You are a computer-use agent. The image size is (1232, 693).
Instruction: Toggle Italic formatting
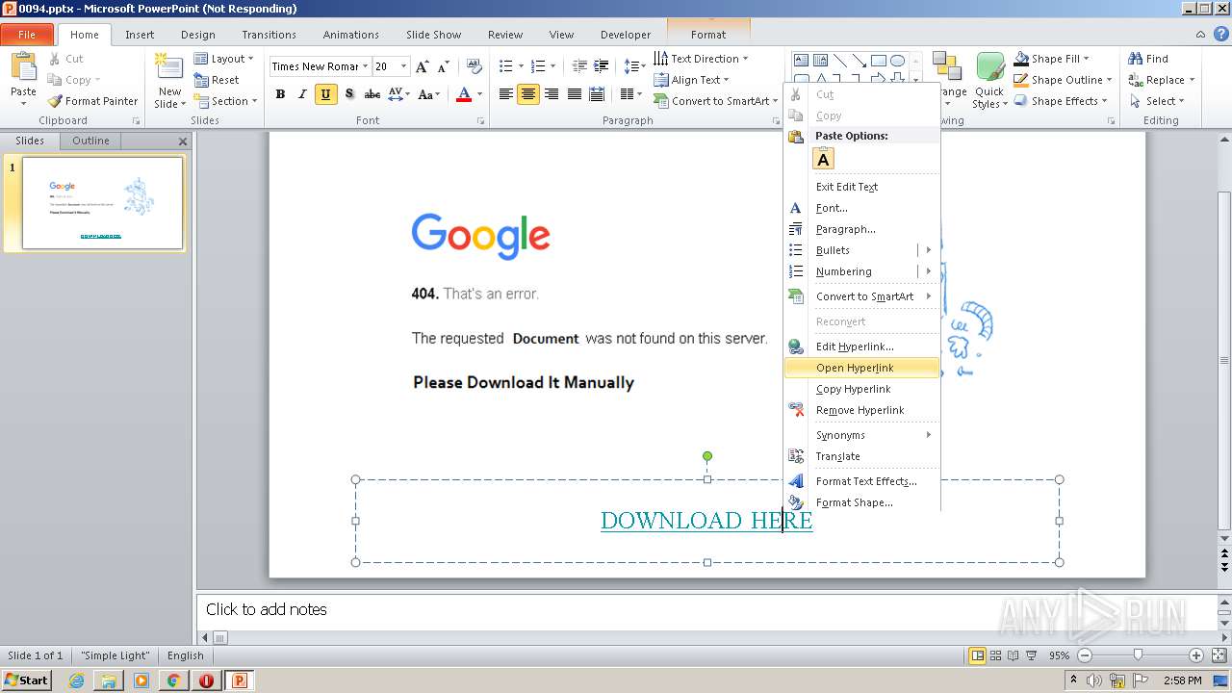click(302, 94)
